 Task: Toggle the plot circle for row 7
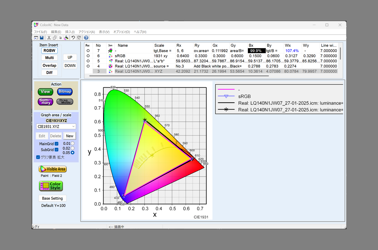pos(88,51)
